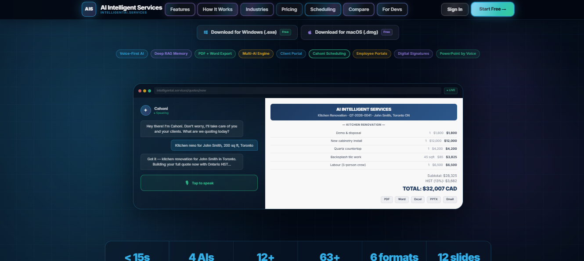Click the mockup browser address bar
584x261 pixels.
coord(297,91)
